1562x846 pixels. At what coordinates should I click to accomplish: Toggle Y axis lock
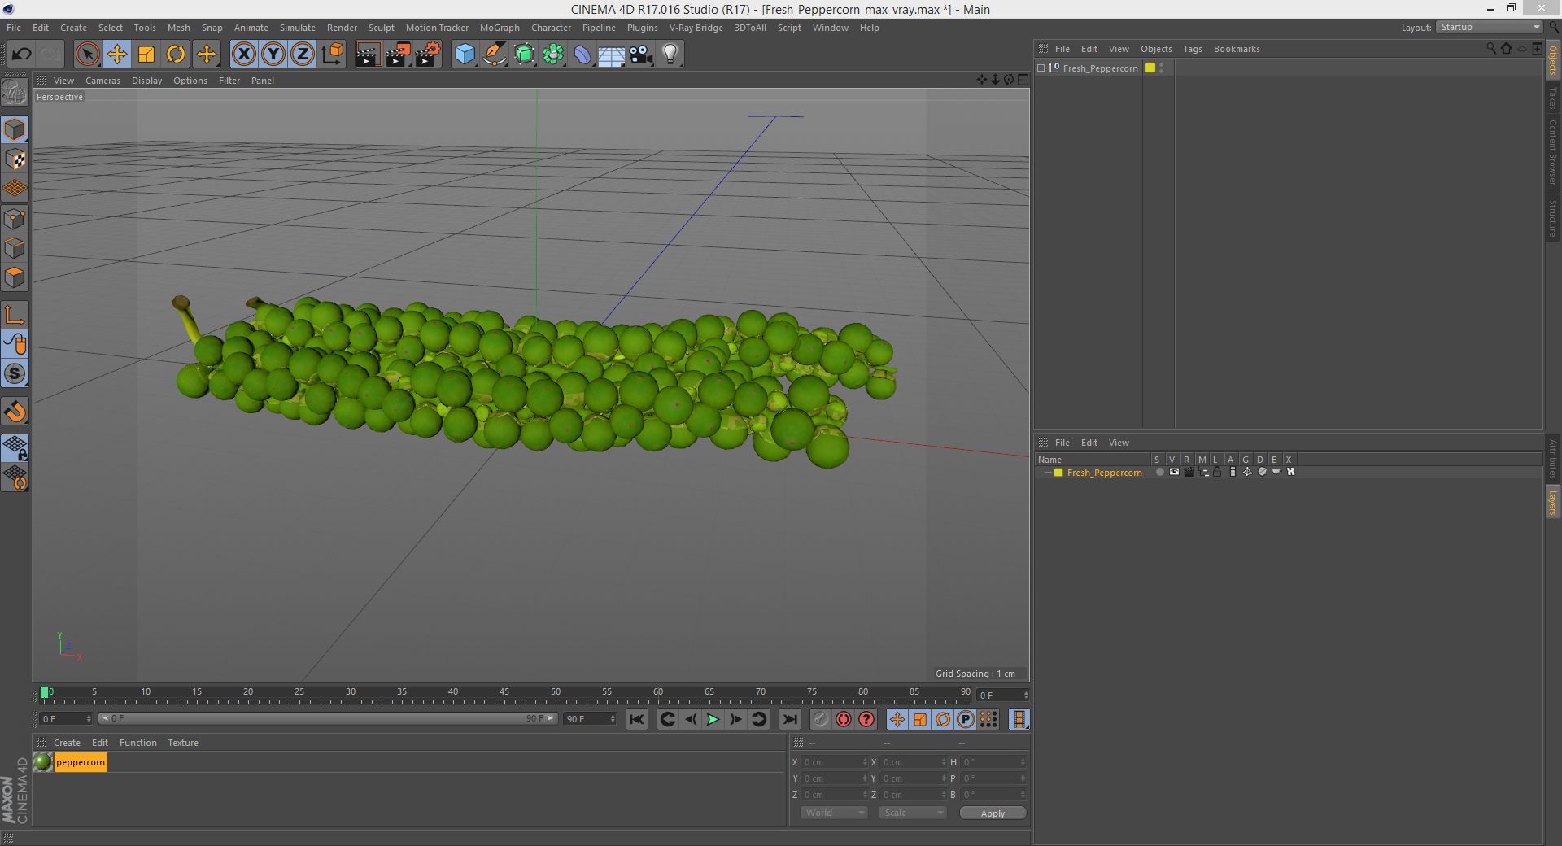tap(273, 55)
